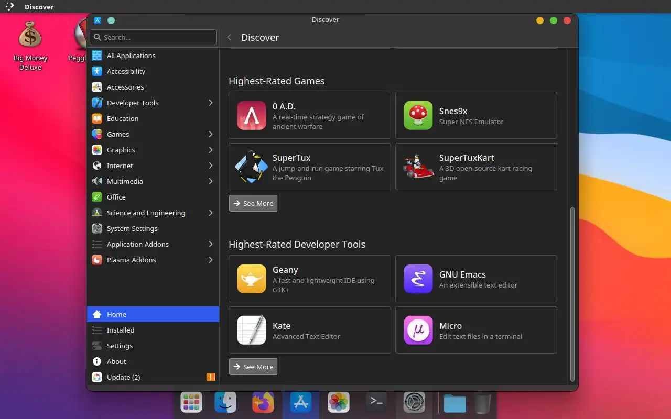Open the Discover menu in top panel

click(39, 7)
